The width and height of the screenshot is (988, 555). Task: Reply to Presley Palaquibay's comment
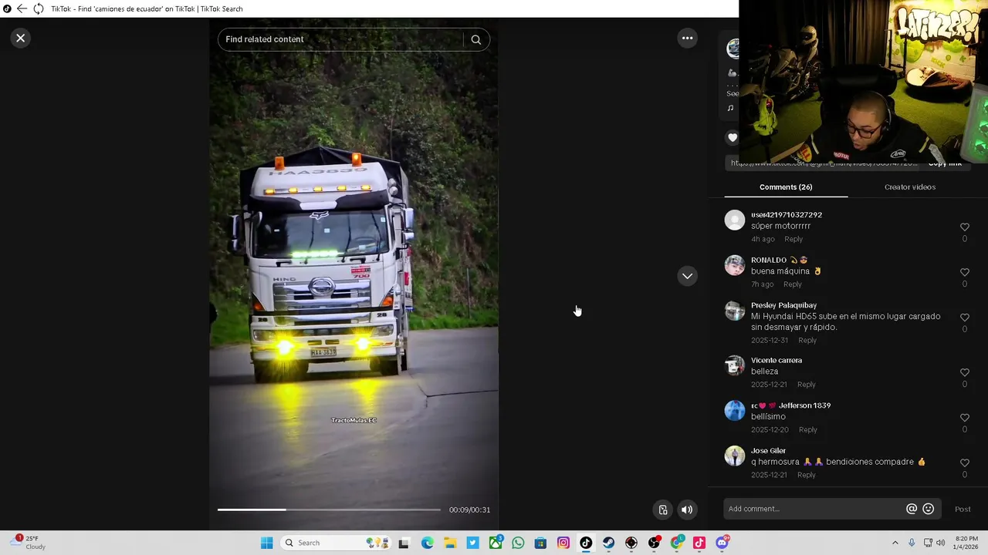pos(807,340)
